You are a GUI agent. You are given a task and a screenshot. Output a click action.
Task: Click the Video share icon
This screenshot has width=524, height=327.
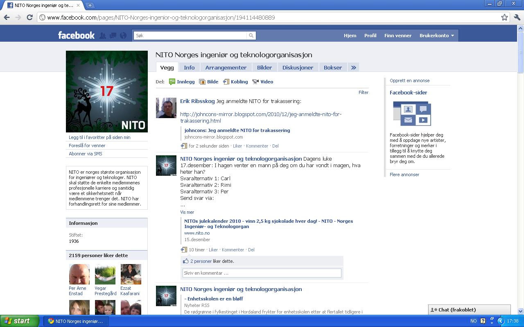255,82
